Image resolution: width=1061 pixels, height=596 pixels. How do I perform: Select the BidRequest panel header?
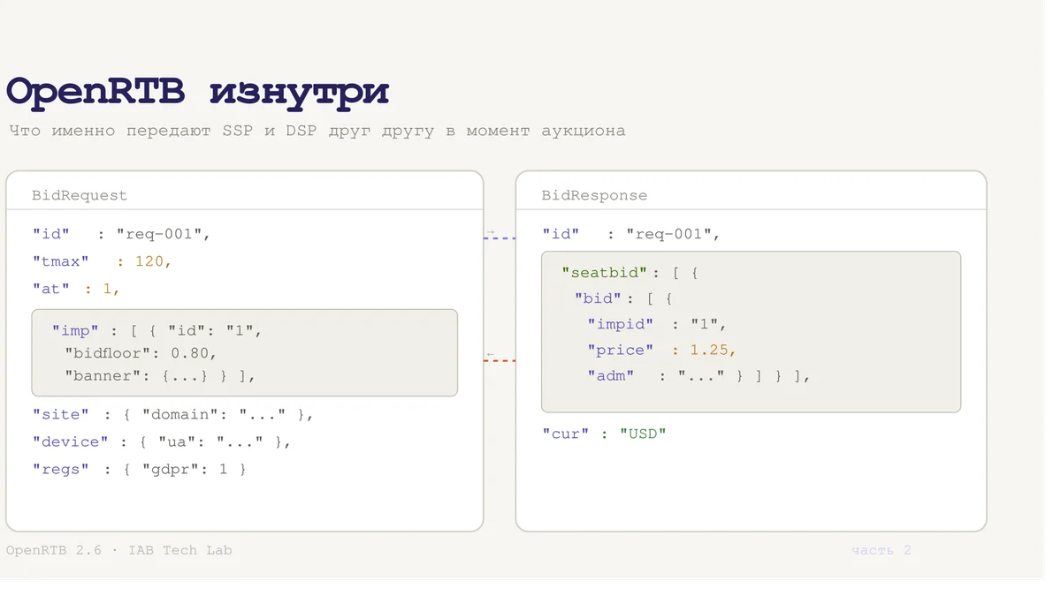pyautogui.click(x=80, y=195)
